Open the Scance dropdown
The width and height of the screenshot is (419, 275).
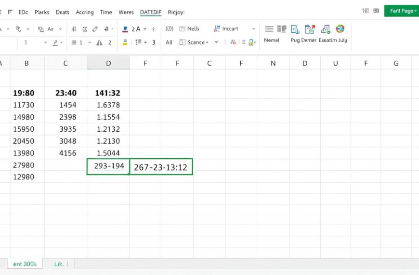pos(194,42)
